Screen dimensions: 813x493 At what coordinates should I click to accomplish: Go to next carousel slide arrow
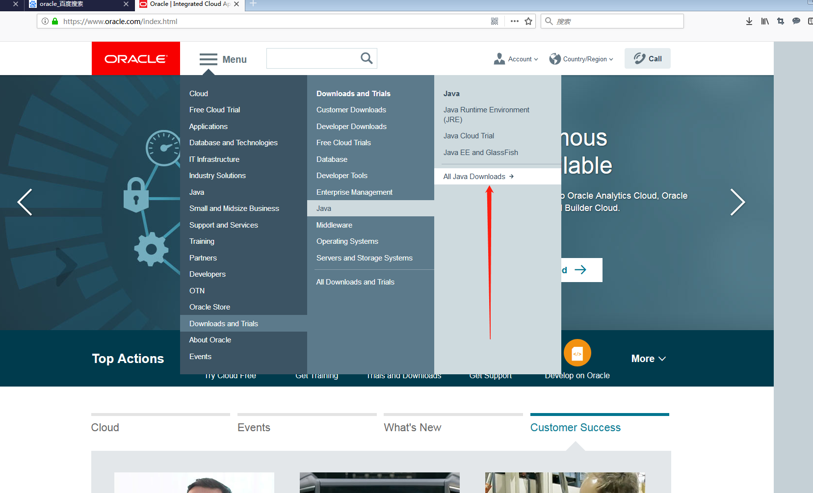(x=737, y=202)
